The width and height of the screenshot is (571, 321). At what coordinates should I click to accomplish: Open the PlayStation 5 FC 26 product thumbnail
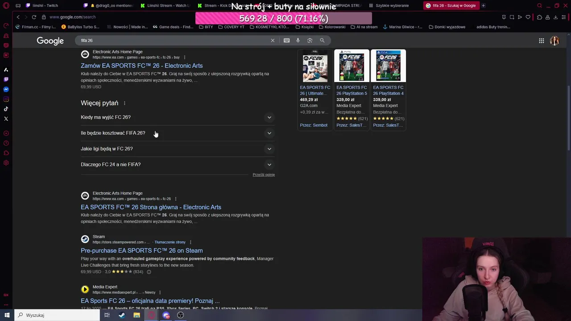[x=352, y=66]
